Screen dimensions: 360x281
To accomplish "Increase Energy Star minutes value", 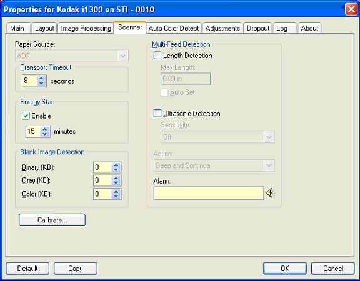I will click(45, 129).
